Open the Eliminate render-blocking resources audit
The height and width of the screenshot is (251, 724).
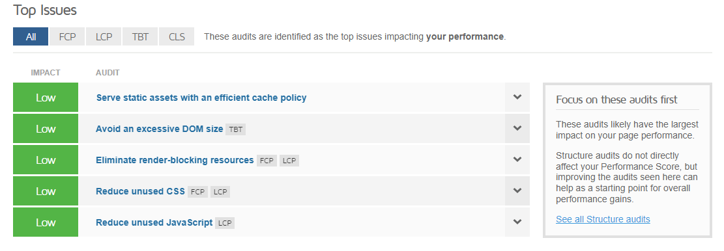[175, 160]
